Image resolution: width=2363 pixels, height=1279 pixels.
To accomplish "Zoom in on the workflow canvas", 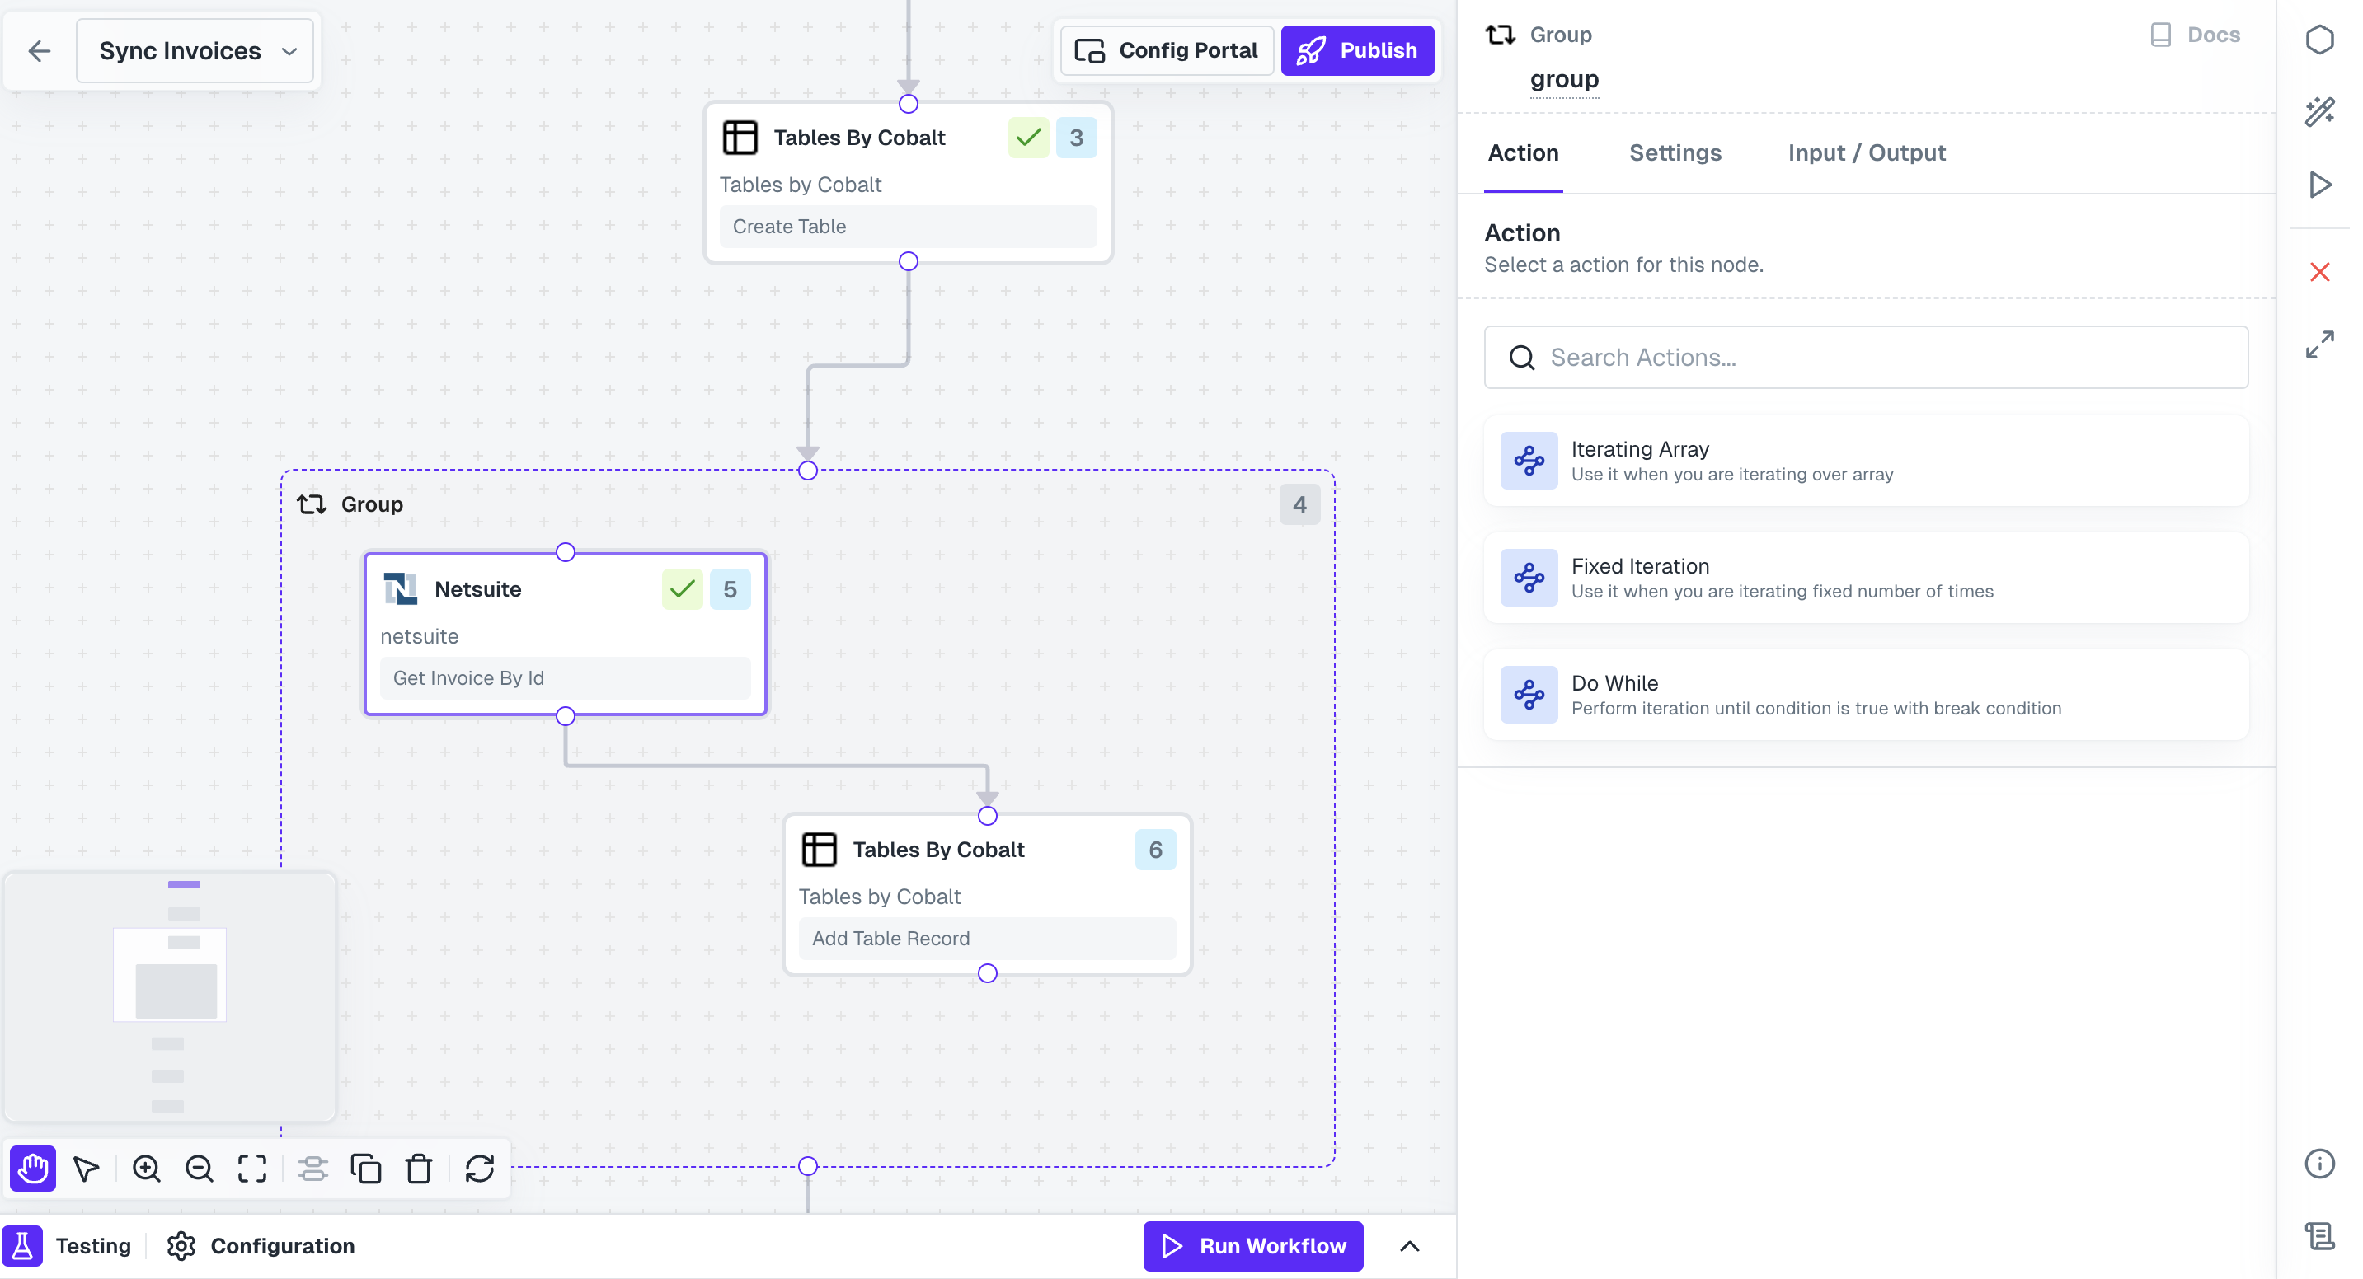I will (x=147, y=1169).
